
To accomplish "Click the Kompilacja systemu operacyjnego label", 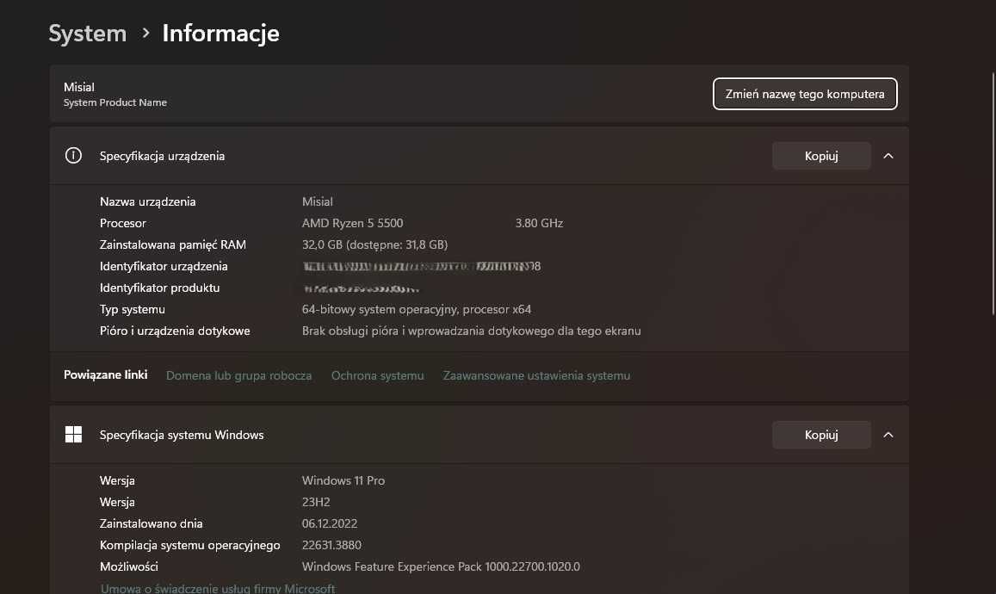I will coord(190,545).
